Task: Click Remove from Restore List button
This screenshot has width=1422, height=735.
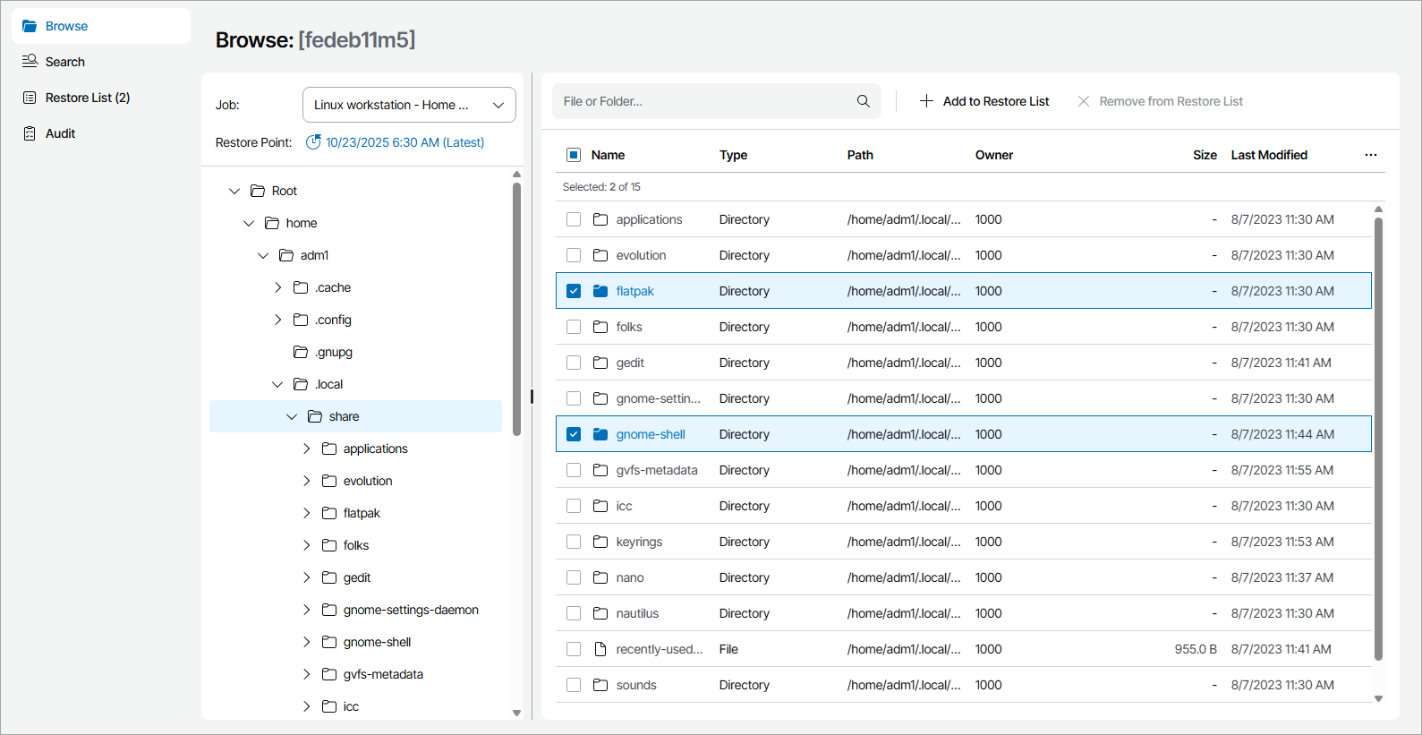Action: (1160, 101)
